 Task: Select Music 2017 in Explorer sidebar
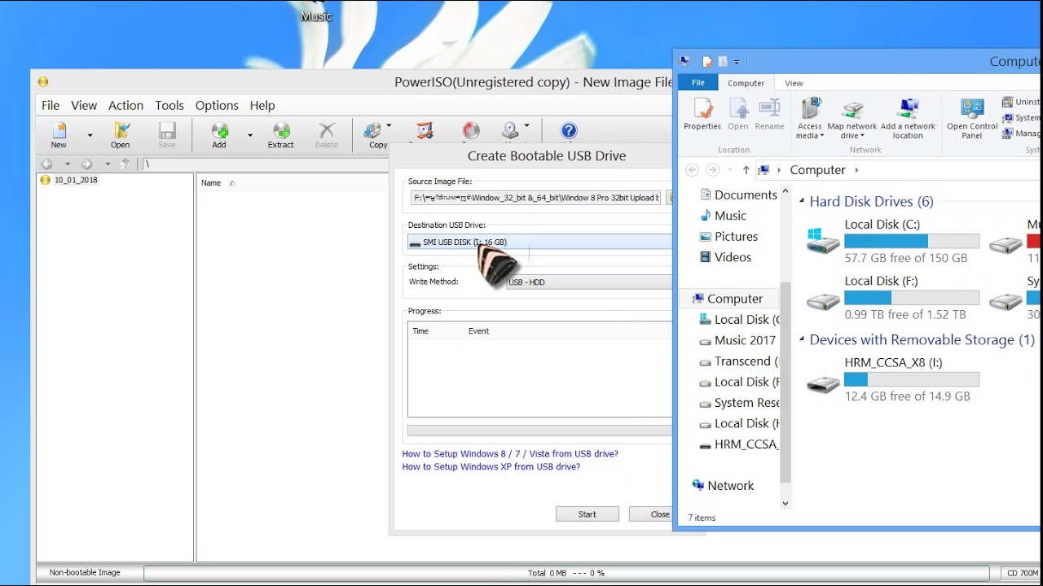[x=745, y=340]
